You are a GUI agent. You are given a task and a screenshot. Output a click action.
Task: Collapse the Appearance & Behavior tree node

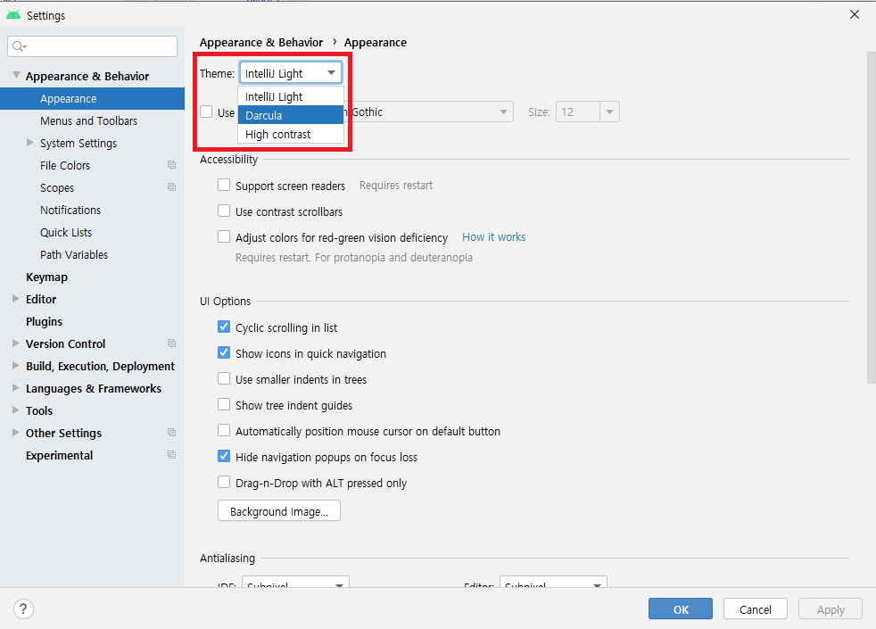point(16,75)
